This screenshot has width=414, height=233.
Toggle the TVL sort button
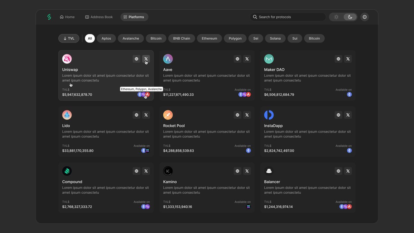69,38
